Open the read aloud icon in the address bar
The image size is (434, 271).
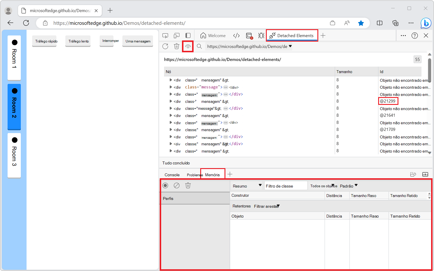tap(347, 23)
